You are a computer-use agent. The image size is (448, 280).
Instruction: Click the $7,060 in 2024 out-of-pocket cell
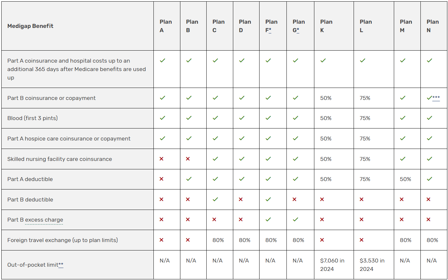(x=332, y=265)
